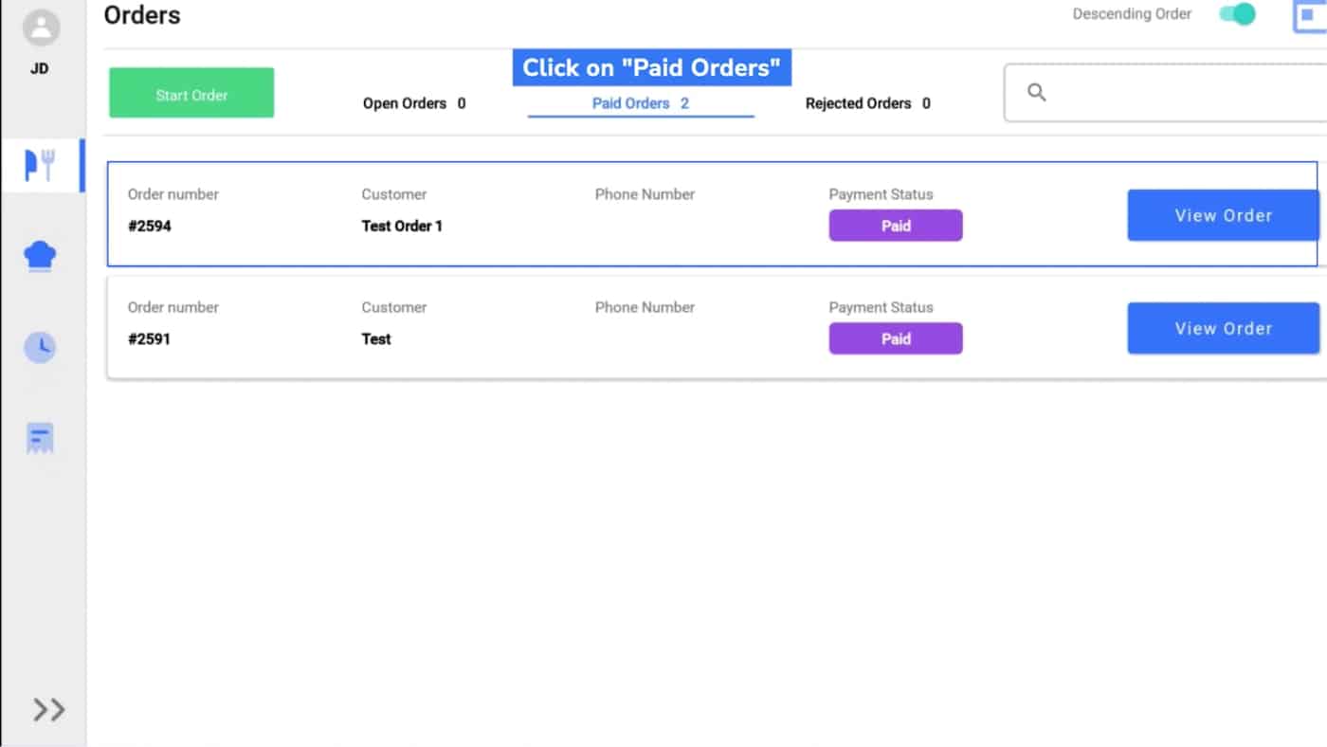View Order for order #2591
This screenshot has width=1327, height=747.
tap(1223, 328)
